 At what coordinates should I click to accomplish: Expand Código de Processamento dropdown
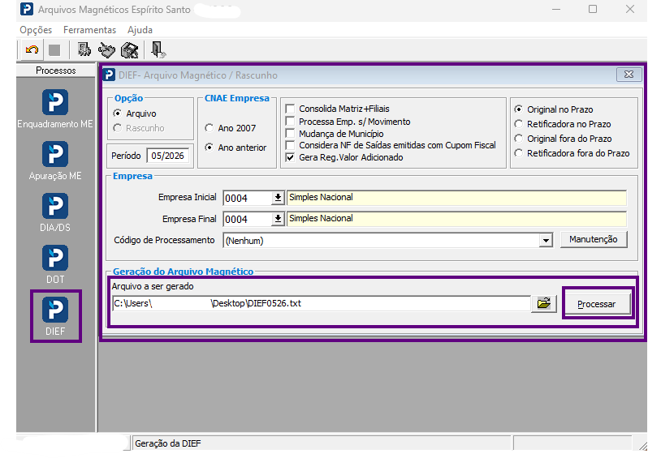point(546,241)
